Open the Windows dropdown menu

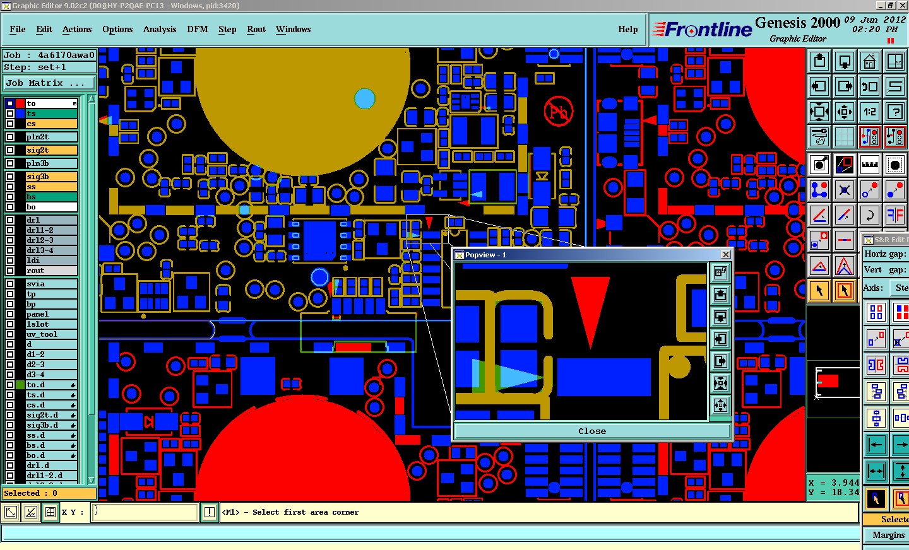point(293,29)
